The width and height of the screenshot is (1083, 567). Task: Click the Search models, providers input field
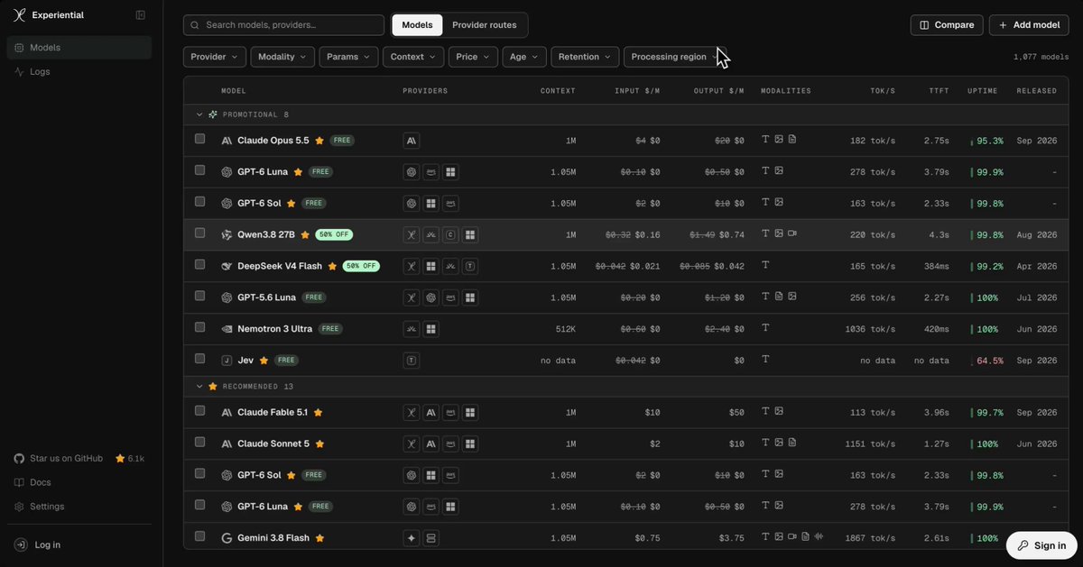point(283,25)
